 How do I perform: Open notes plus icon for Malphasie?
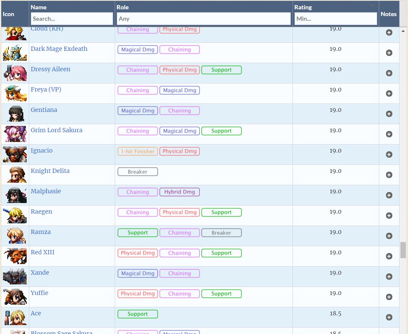coord(389,195)
